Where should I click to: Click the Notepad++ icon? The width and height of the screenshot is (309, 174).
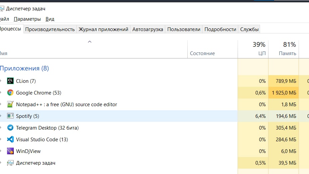pos(10,104)
